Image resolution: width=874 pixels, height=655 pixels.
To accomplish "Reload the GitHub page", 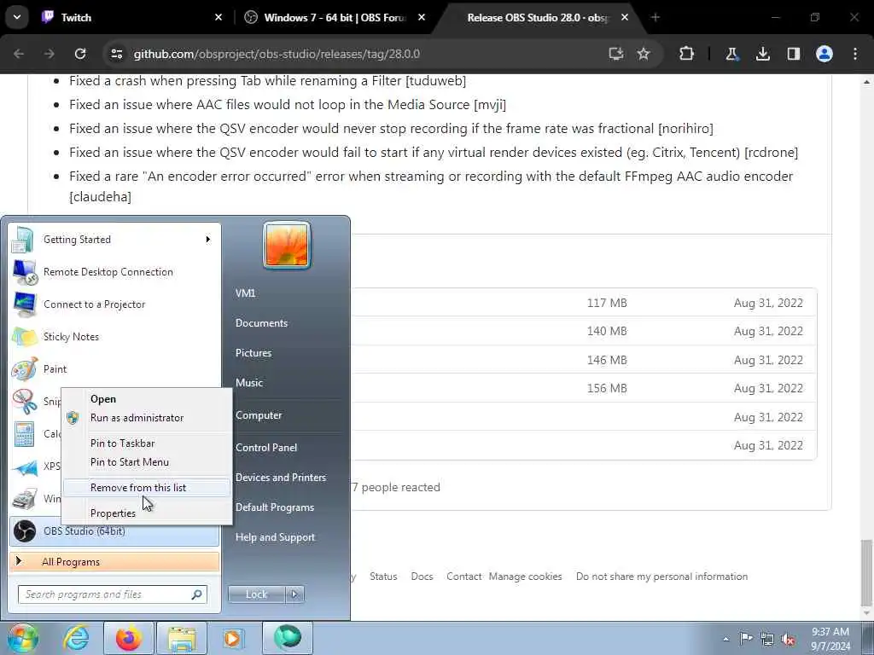I will click(80, 54).
